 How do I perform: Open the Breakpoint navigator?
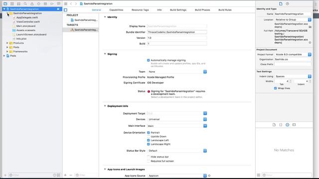52,3
